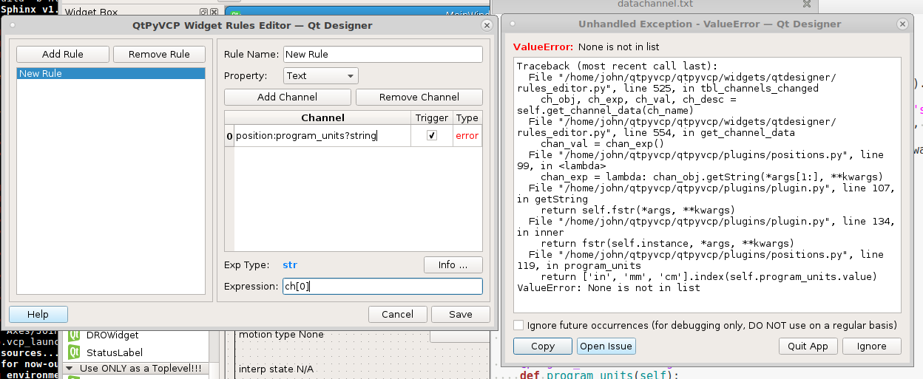
Task: Open the Info ... button
Action: pyautogui.click(x=453, y=264)
